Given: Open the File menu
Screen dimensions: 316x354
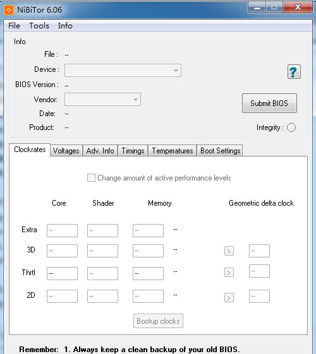Looking at the screenshot, I should pos(15,26).
